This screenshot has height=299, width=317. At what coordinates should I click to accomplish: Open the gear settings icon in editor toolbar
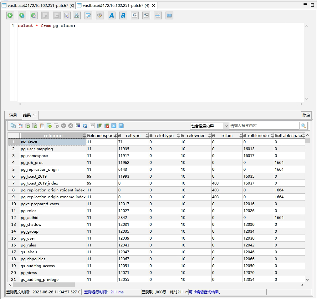pos(100,15)
